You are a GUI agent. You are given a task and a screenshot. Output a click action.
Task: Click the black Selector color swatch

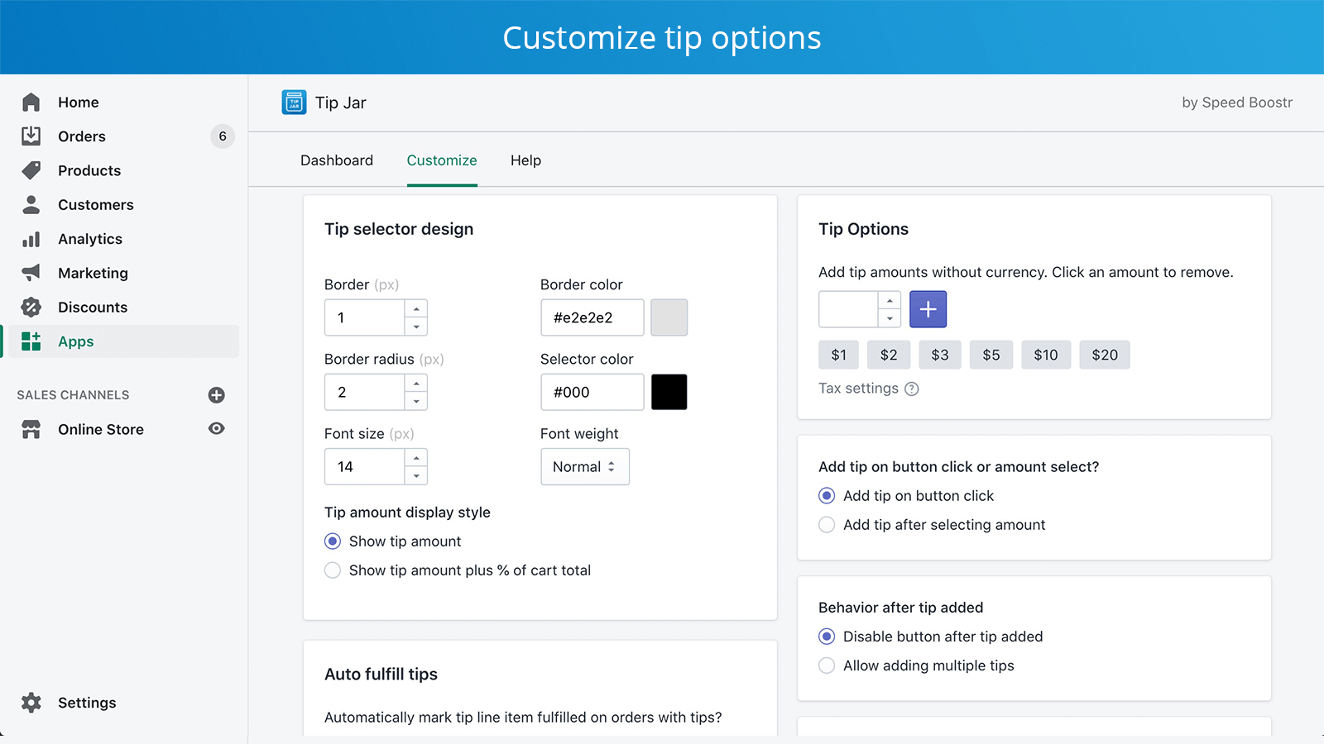[x=669, y=392]
